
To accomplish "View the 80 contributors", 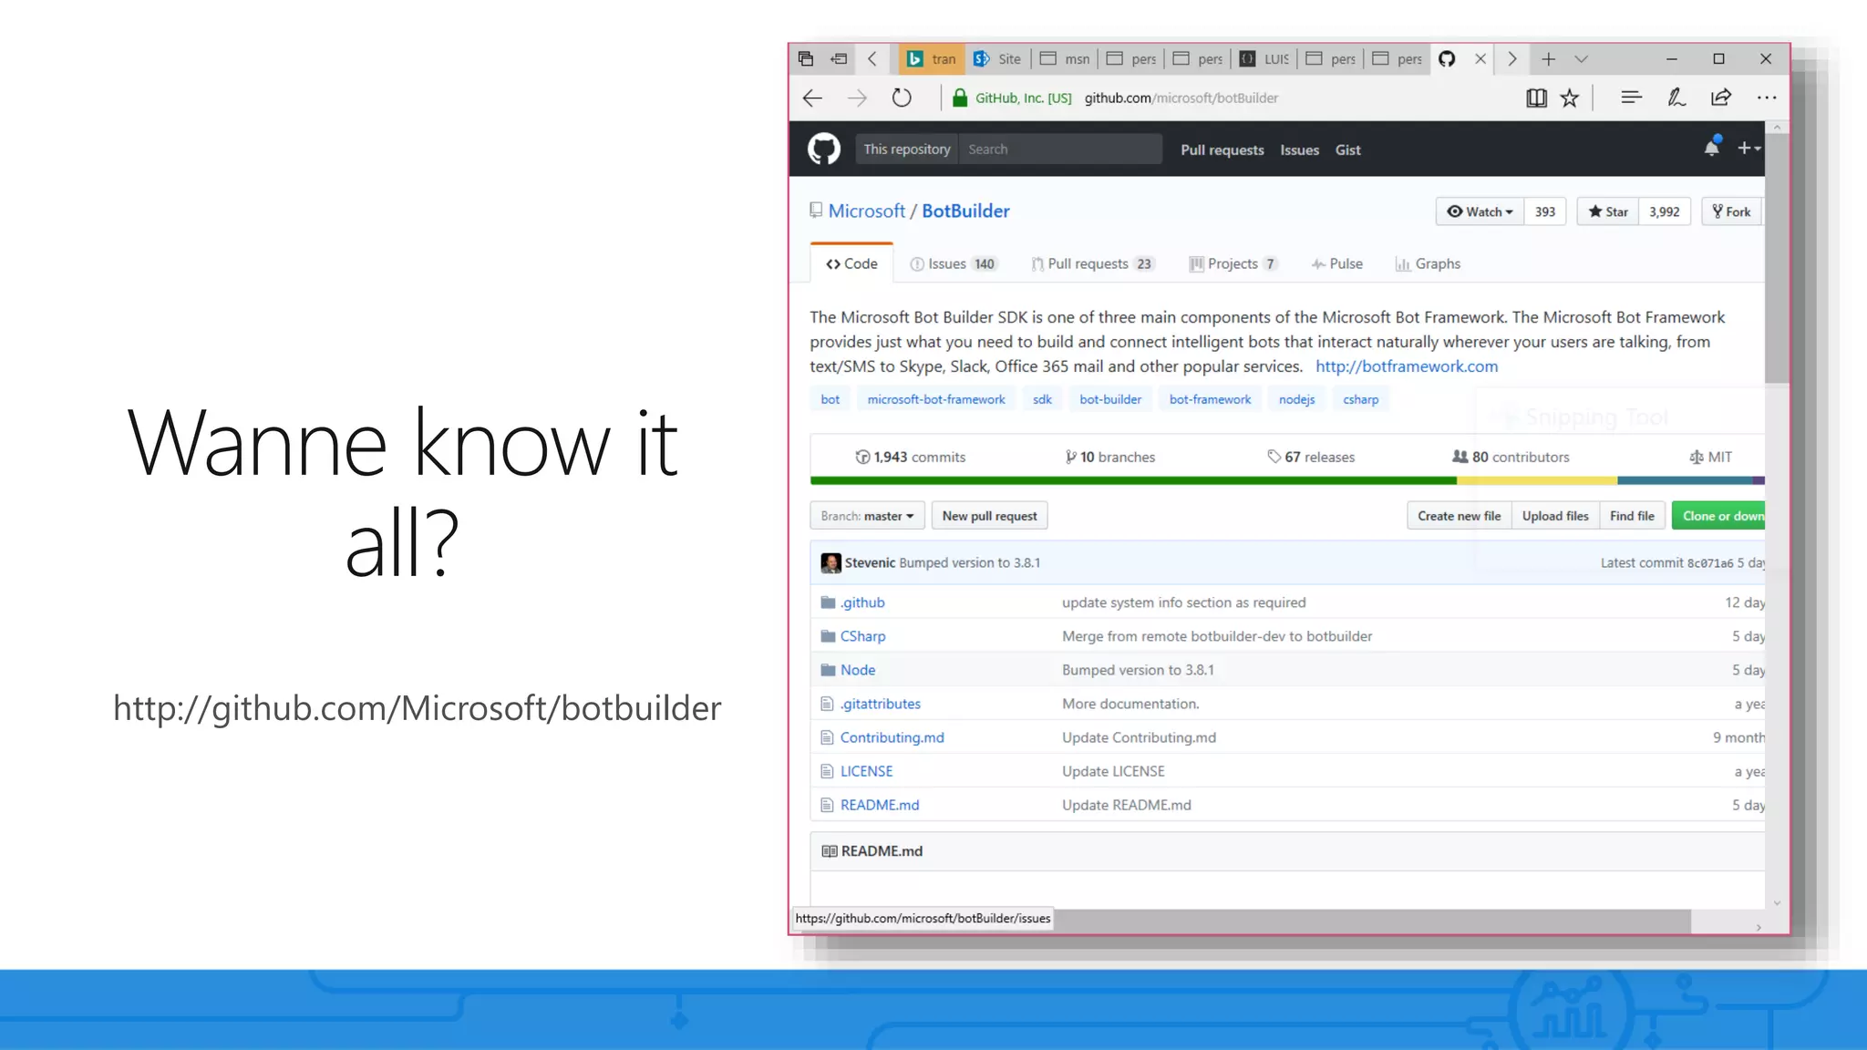I will (1511, 458).
